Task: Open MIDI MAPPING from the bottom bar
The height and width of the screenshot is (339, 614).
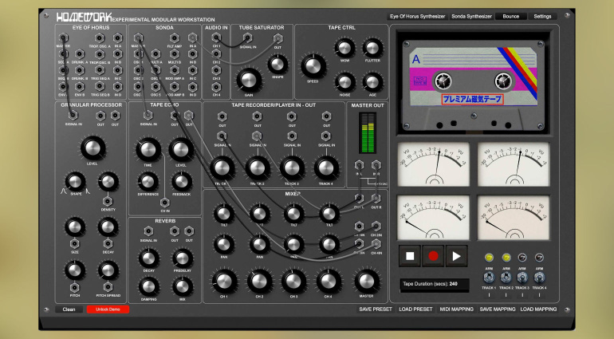Action: coord(456,309)
